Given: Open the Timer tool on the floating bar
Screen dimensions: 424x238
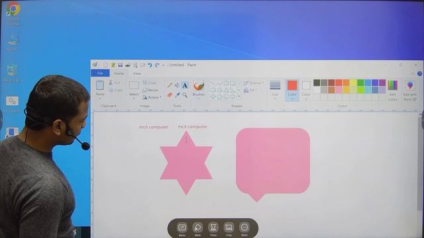Looking at the screenshot, I should pyautogui.click(x=213, y=227).
